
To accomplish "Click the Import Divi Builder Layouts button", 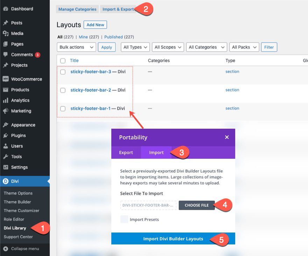I will point(173,238).
